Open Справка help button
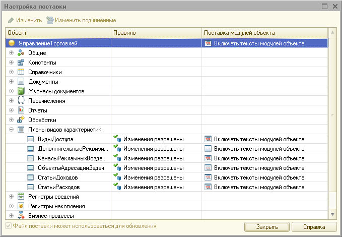Screen dimensions: 342x237 (314, 227)
